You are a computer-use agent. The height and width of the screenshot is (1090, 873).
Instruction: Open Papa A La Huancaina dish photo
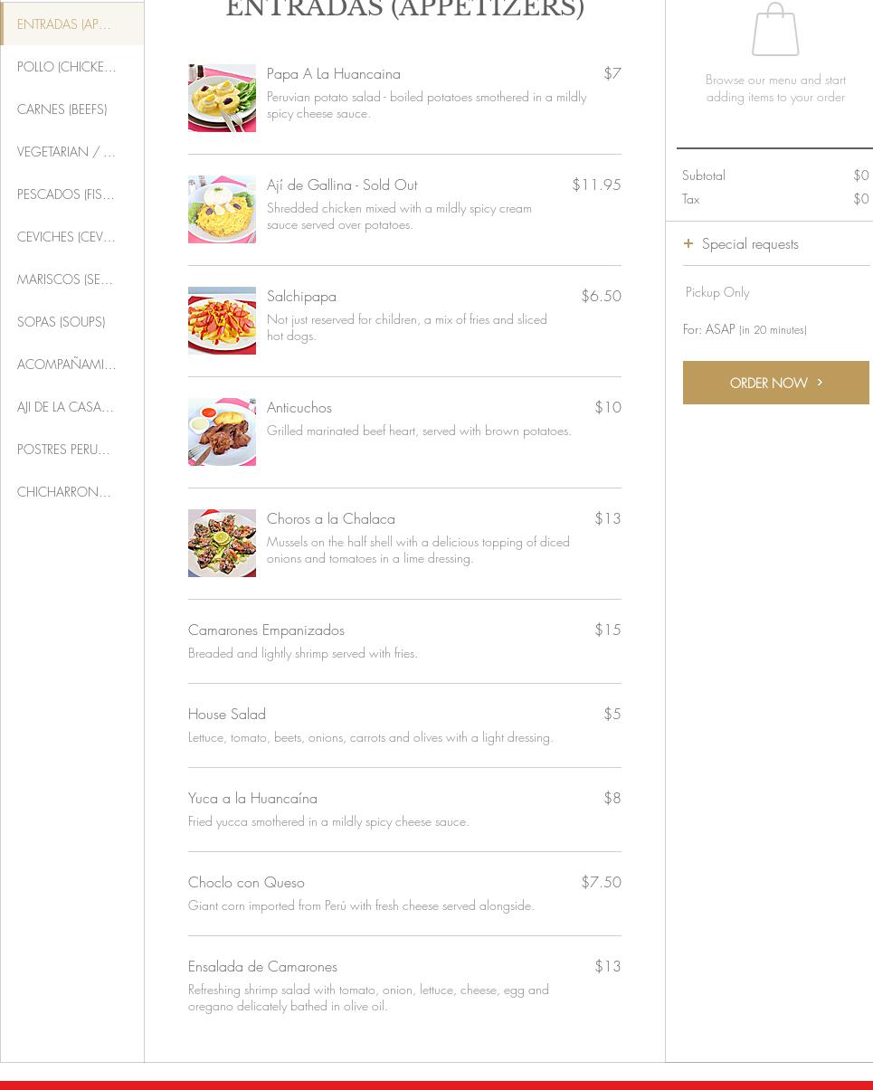(x=222, y=98)
